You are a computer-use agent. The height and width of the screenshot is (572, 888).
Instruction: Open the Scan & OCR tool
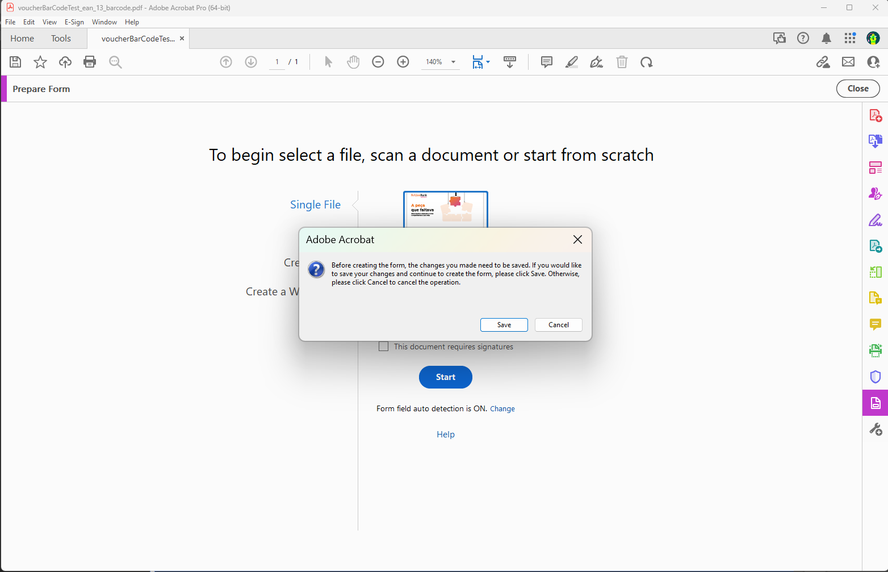pyautogui.click(x=875, y=350)
